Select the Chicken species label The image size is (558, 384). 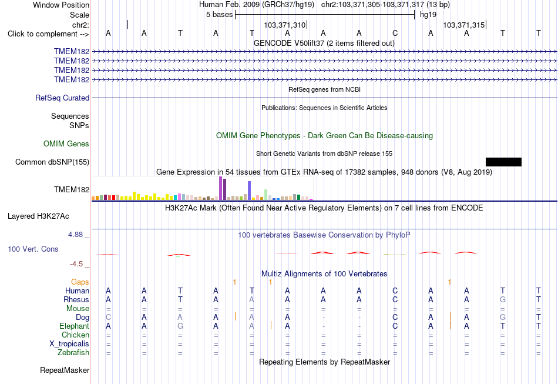point(75,335)
